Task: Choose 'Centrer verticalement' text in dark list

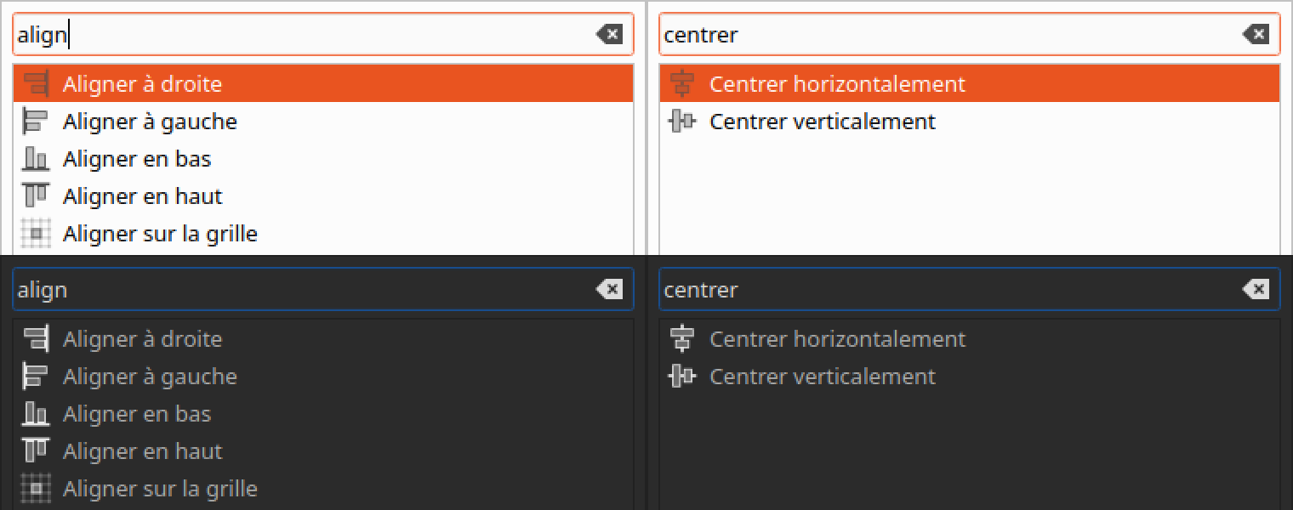Action: [823, 377]
